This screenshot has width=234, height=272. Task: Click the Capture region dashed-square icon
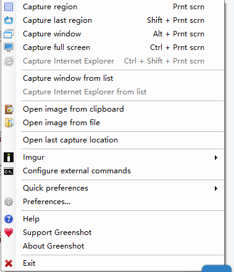[x=9, y=7]
